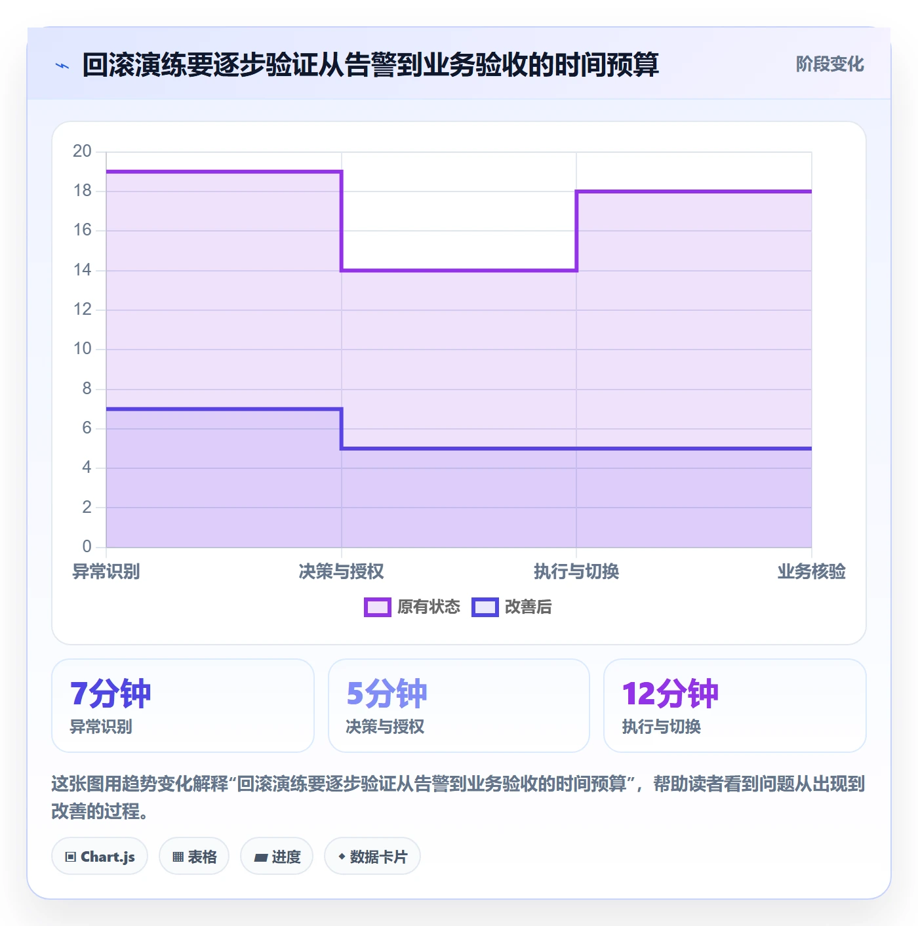Click the 异常识别 caption under 7分钟
The image size is (918, 926).
pos(101,727)
